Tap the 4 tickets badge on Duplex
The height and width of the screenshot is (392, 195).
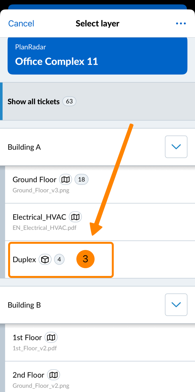pyautogui.click(x=59, y=259)
